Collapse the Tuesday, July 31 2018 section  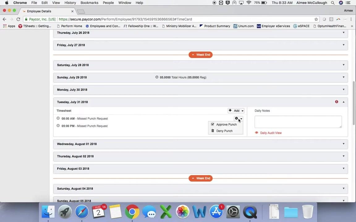[x=344, y=102]
